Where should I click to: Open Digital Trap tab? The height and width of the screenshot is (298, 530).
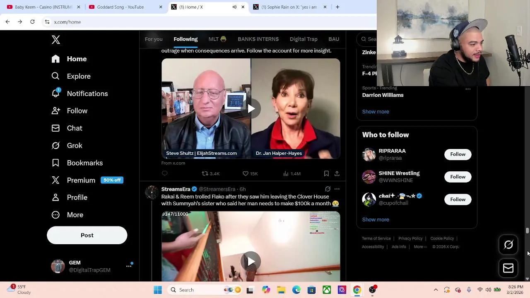click(304, 39)
